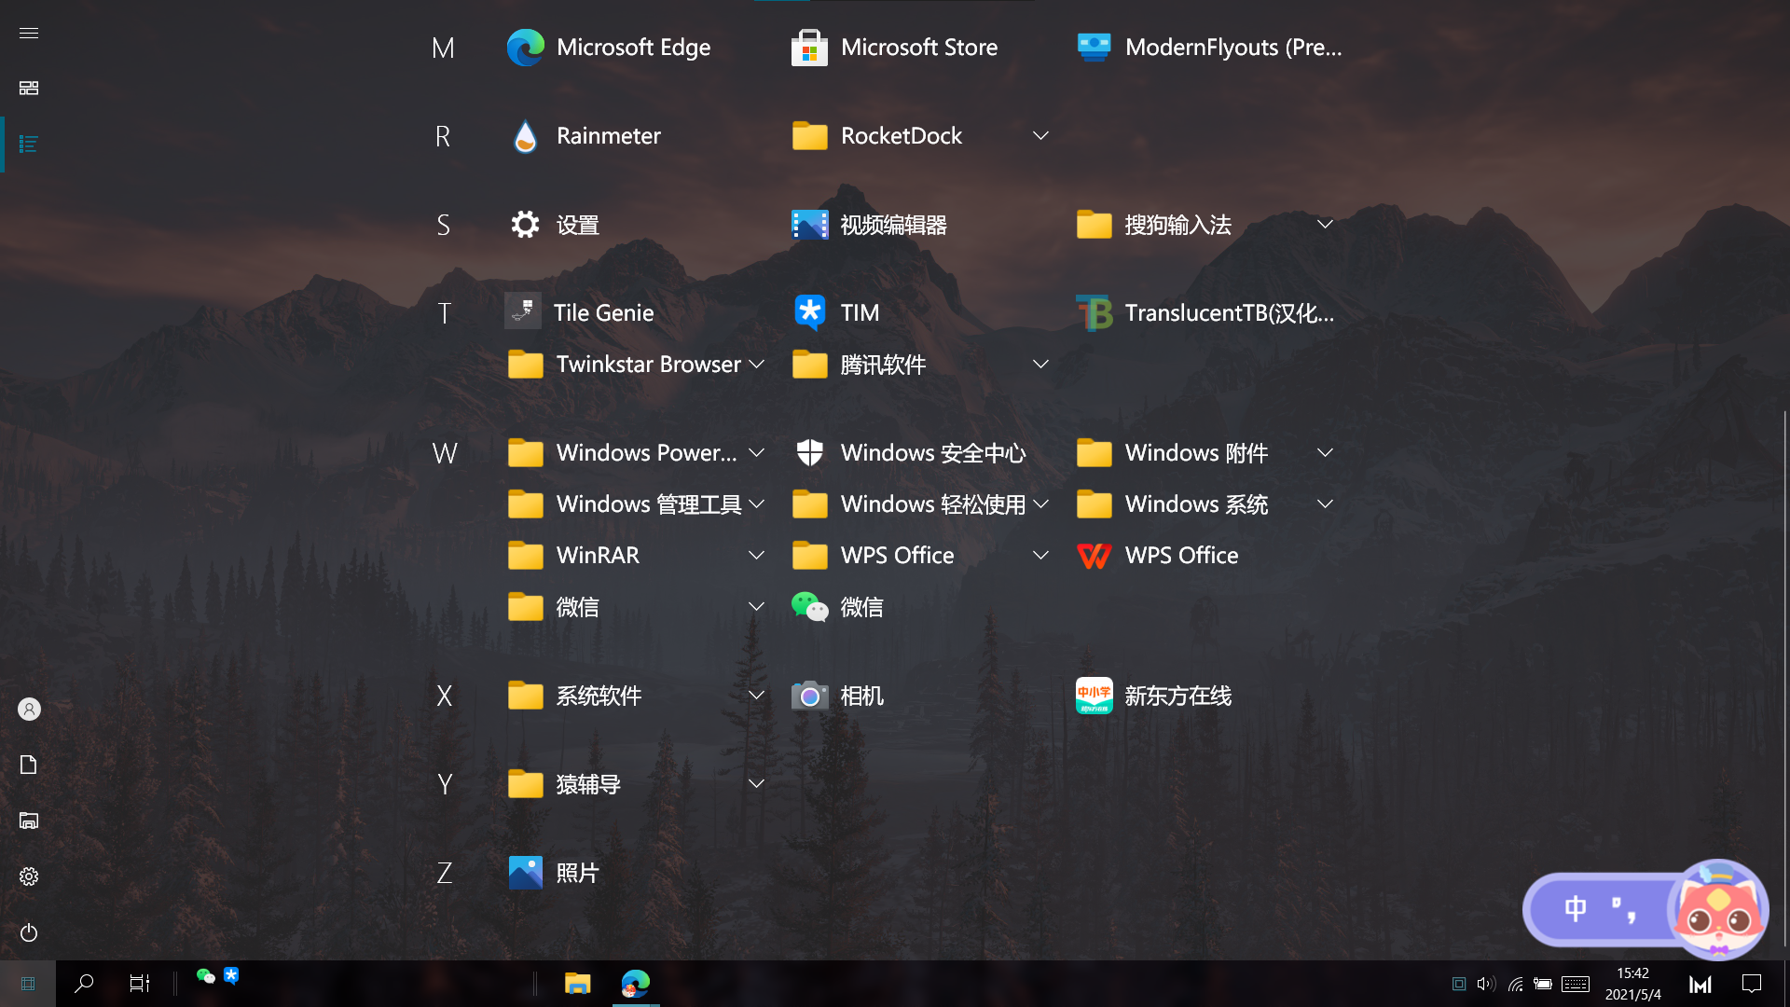The height and width of the screenshot is (1007, 1790).
Task: Click the TIM icon on the taskbar
Action: [x=231, y=976]
